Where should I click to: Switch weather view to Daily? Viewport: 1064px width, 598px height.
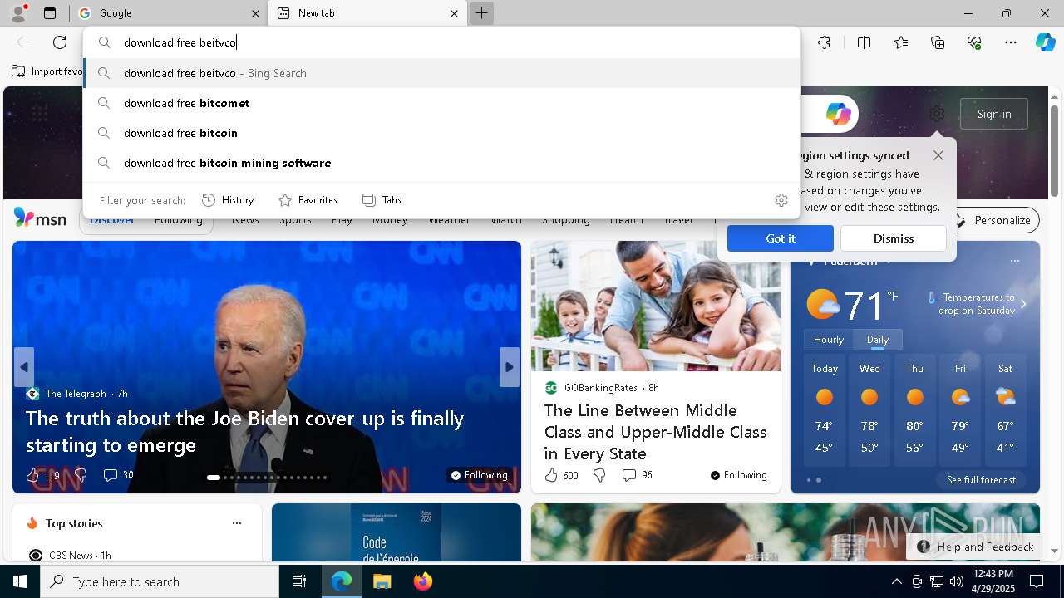[x=878, y=340]
